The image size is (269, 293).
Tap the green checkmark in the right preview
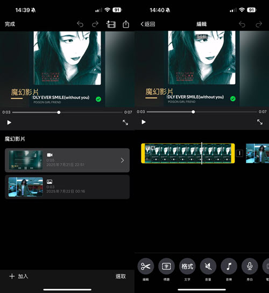point(233,99)
